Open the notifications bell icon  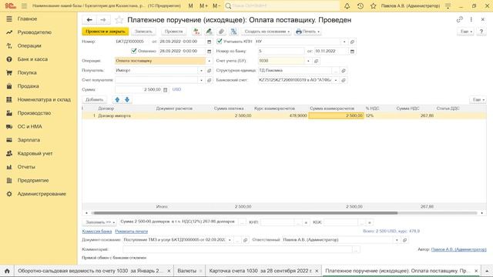click(x=347, y=6)
